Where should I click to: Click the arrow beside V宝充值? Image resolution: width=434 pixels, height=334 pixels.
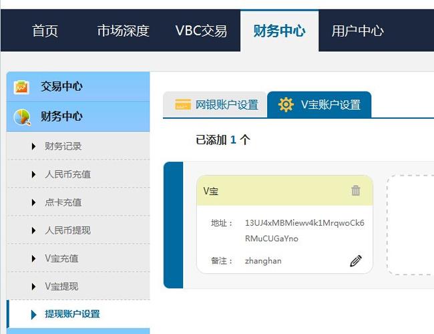pyautogui.click(x=34, y=259)
